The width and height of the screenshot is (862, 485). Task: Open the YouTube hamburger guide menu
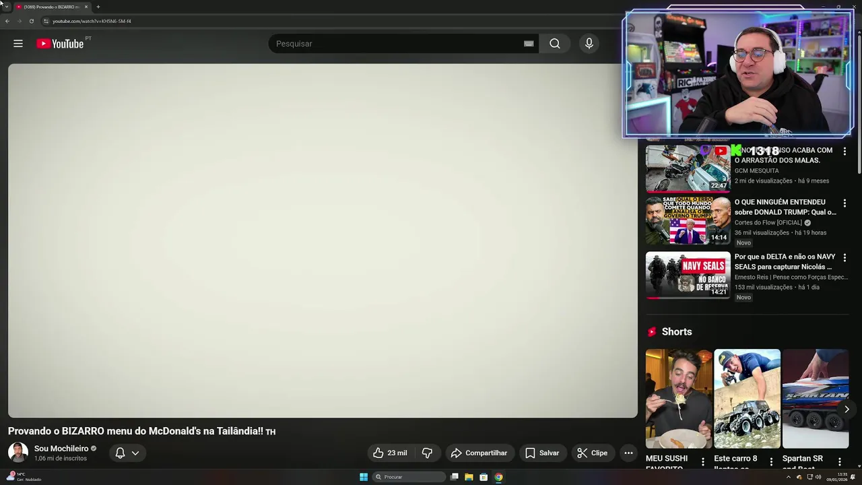pyautogui.click(x=18, y=44)
